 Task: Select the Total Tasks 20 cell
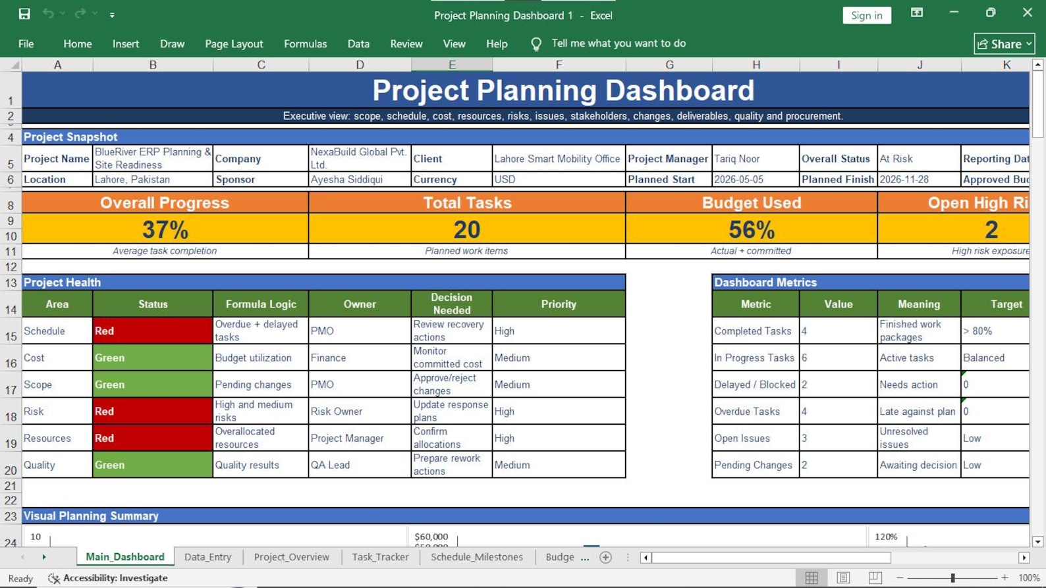467,229
